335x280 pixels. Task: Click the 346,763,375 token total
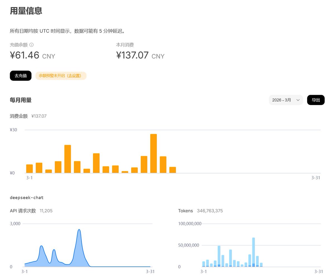(210, 211)
